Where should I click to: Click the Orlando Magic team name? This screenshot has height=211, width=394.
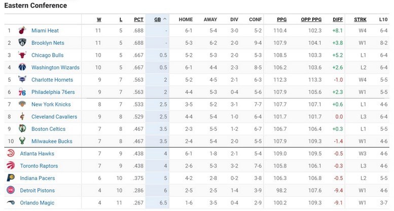(37, 203)
